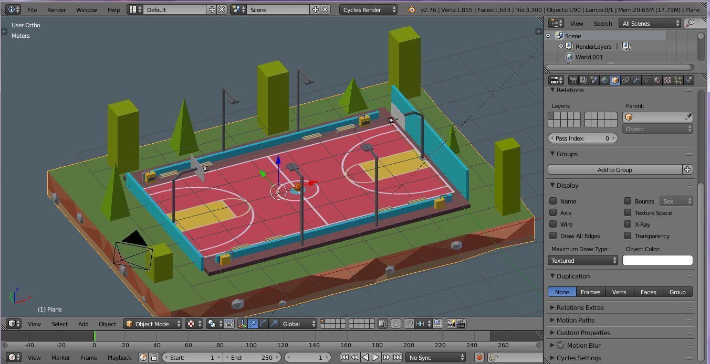Expand the Custom Properties panel
Screen dimensions: 710x364
coord(583,333)
